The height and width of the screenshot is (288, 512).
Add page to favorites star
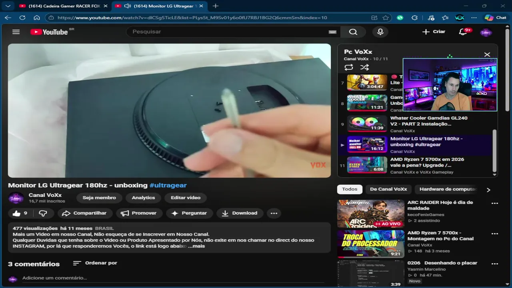pos(386,18)
